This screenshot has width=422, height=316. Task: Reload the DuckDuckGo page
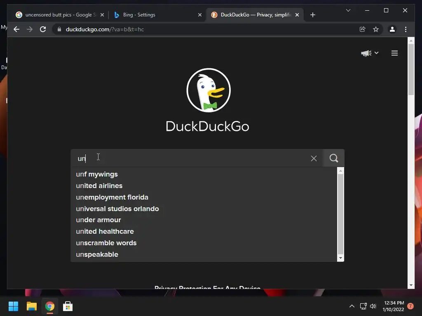point(43,29)
